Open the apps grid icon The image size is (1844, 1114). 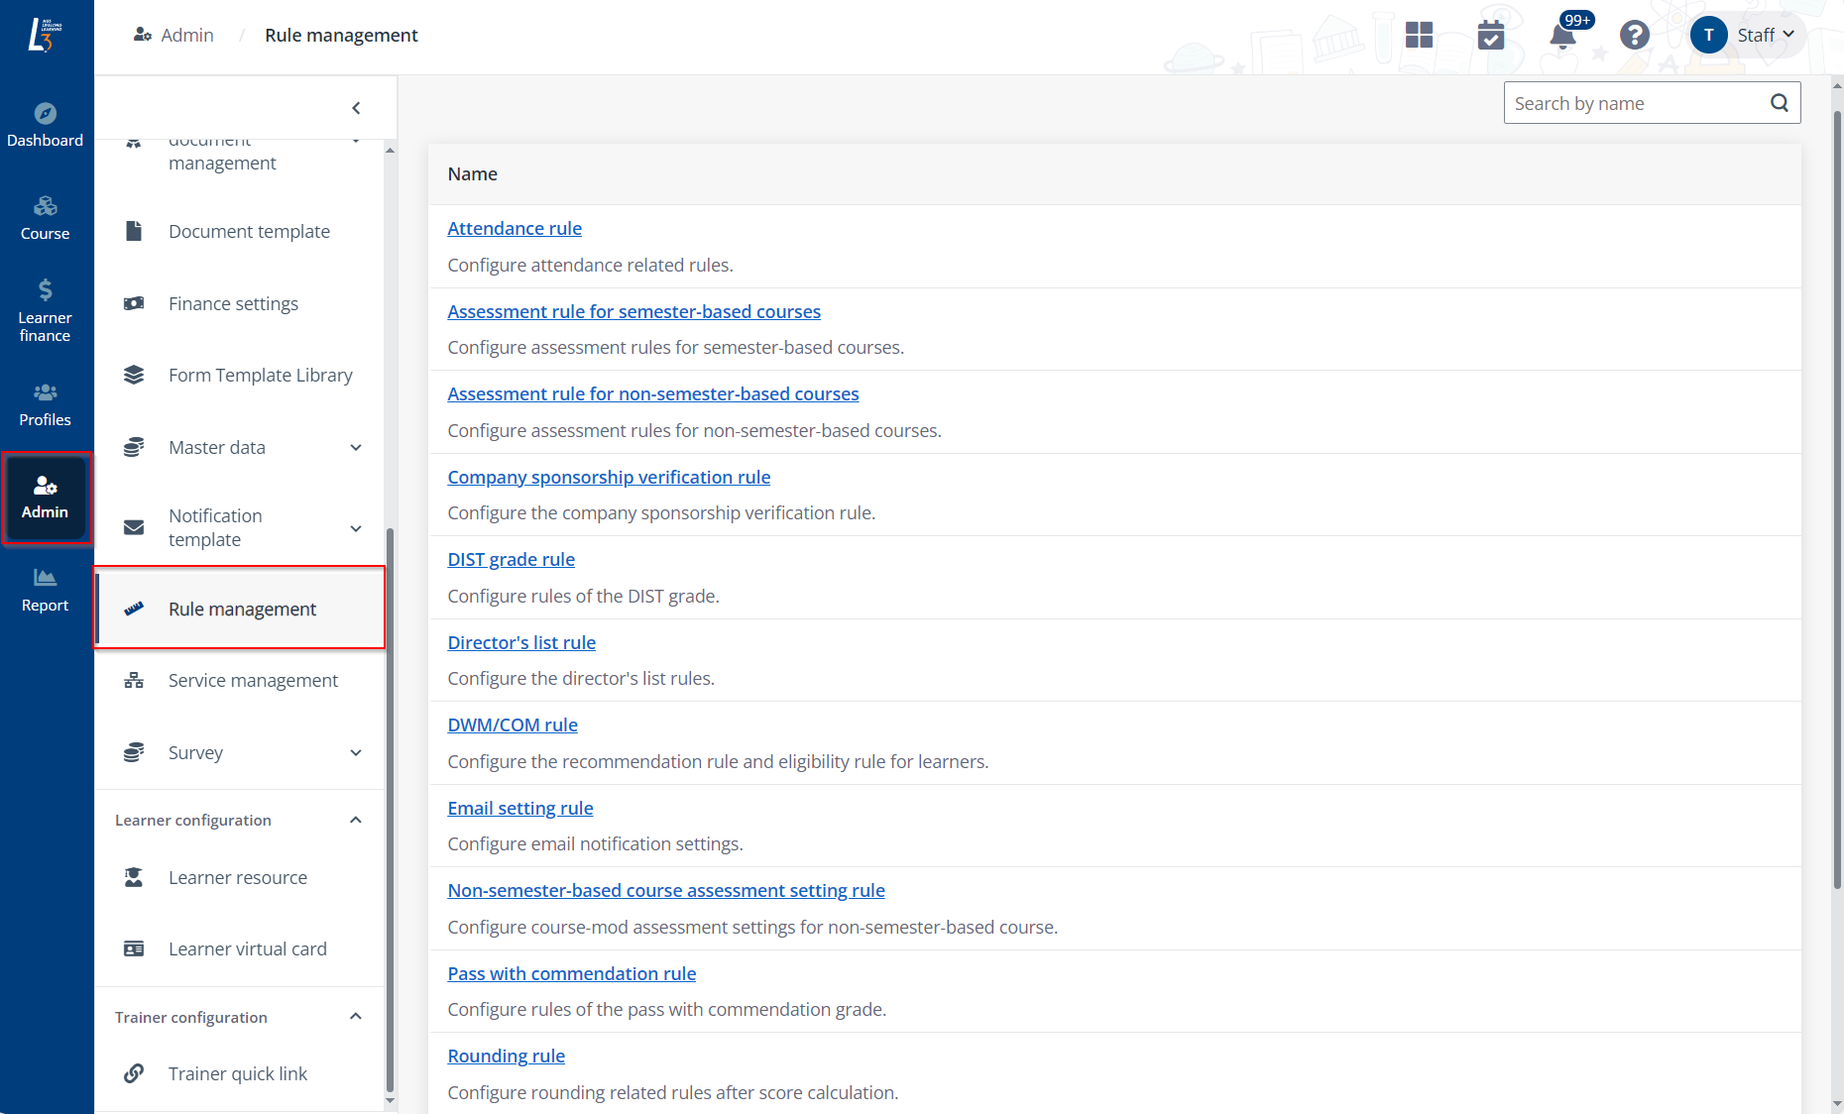pos(1419,36)
